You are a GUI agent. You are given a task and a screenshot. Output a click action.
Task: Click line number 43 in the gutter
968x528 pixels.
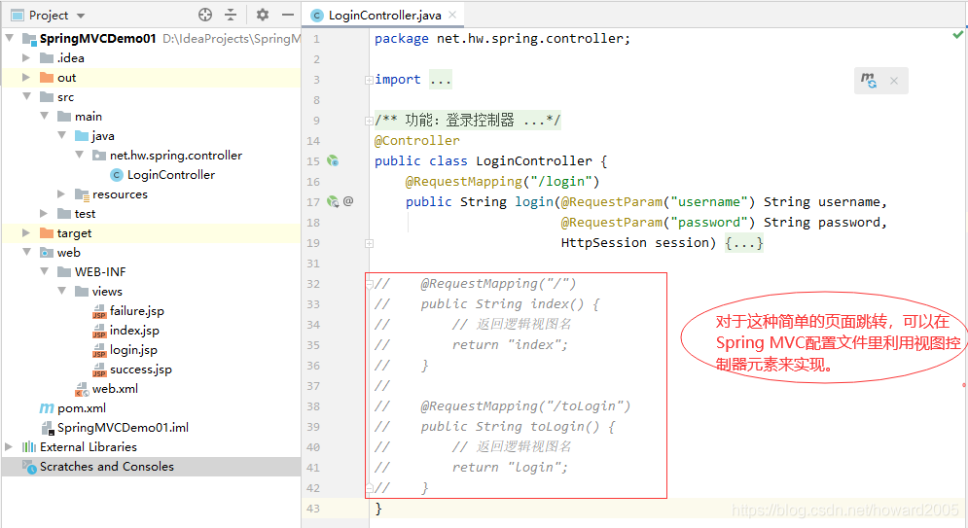coord(313,509)
